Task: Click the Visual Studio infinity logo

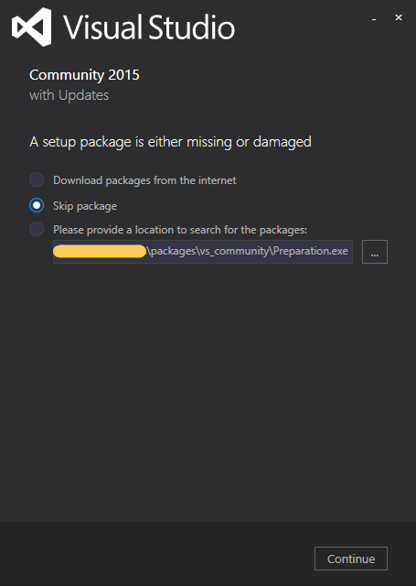Action: click(31, 27)
